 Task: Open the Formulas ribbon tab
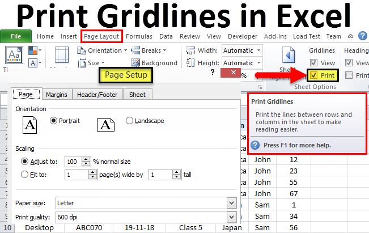[x=139, y=36]
